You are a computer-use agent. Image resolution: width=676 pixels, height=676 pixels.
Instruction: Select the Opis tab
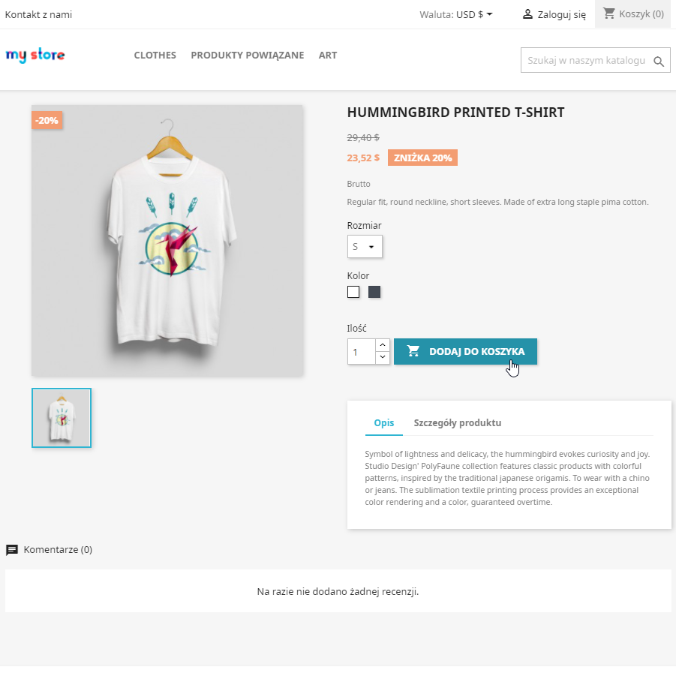[384, 423]
